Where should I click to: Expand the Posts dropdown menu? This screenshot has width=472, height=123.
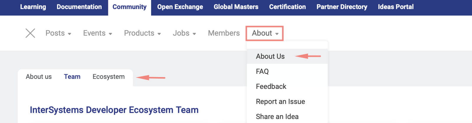tap(58, 33)
